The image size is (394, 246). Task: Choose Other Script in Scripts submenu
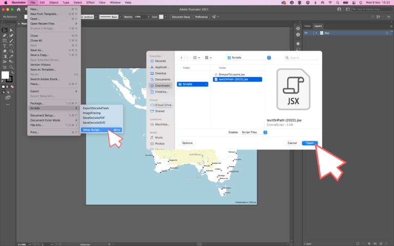point(102,130)
